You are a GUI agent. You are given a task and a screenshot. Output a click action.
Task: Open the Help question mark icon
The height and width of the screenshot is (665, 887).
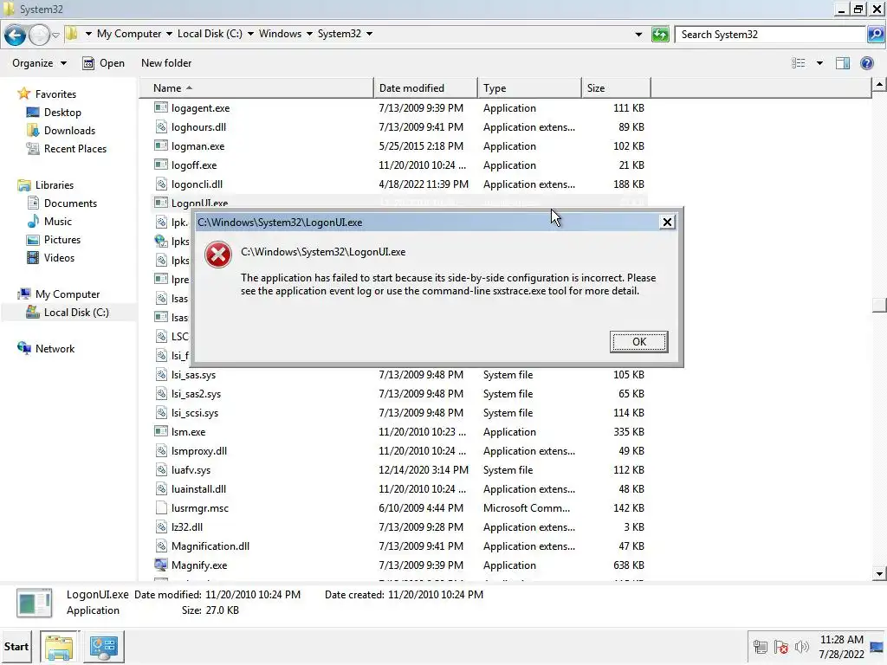[866, 63]
